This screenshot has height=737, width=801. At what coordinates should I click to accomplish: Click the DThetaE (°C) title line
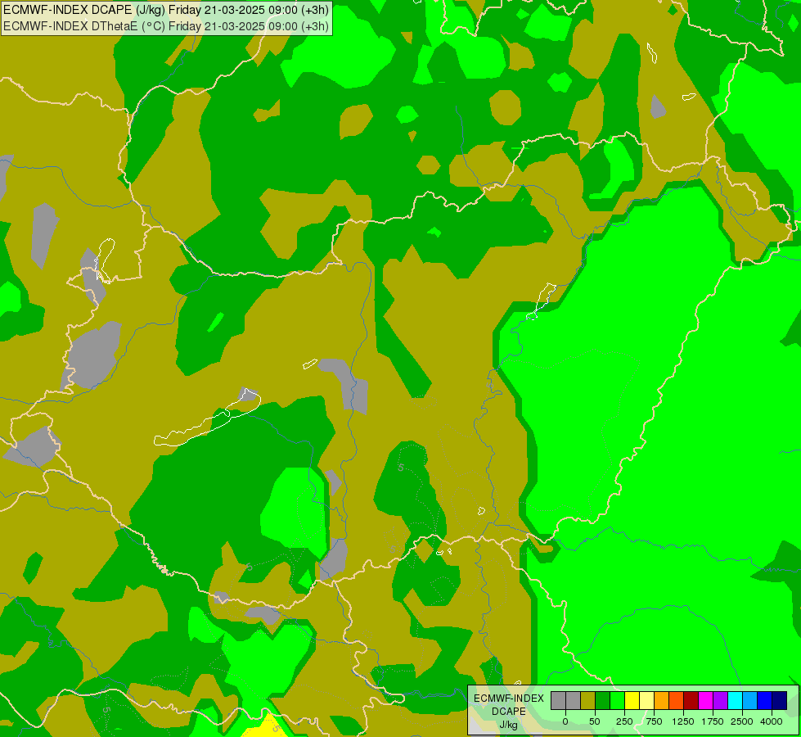pyautogui.click(x=166, y=26)
